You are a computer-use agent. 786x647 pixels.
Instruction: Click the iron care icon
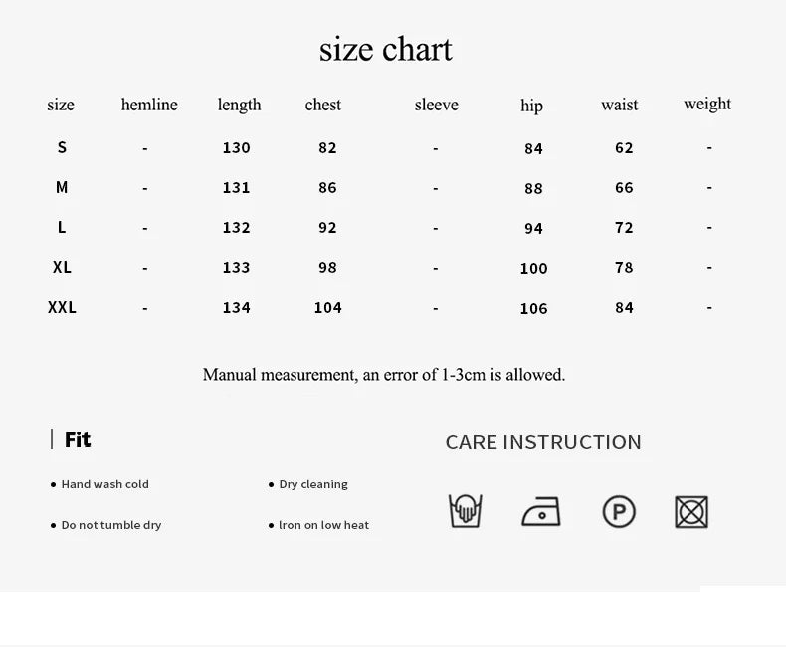(541, 512)
